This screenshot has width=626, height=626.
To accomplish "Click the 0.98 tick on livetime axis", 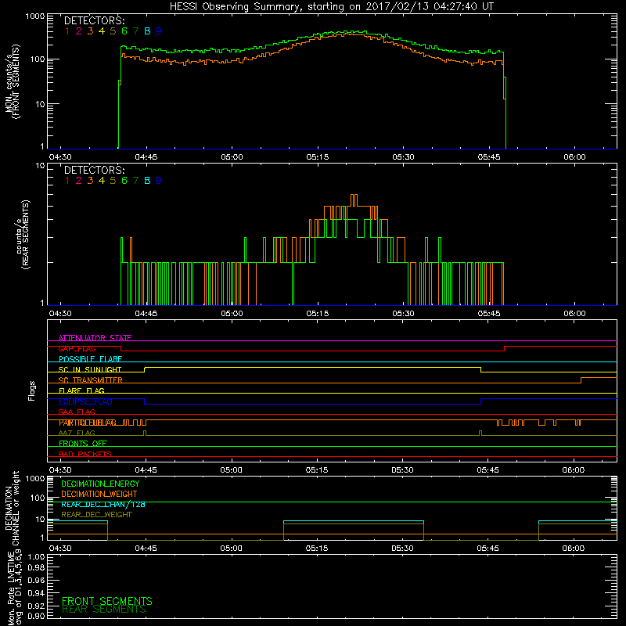I will [36, 568].
